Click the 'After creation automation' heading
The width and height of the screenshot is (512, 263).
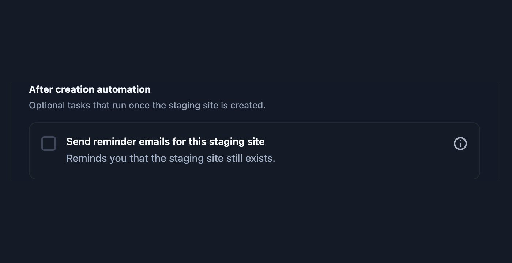90,89
